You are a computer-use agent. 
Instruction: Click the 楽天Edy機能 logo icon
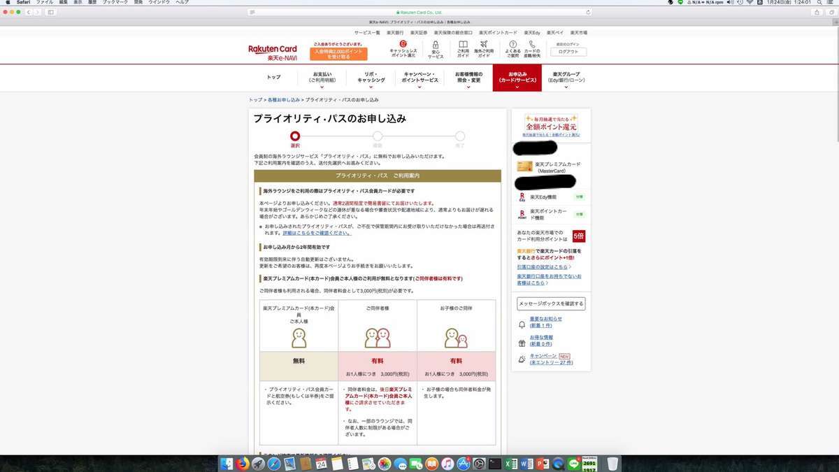click(522, 197)
